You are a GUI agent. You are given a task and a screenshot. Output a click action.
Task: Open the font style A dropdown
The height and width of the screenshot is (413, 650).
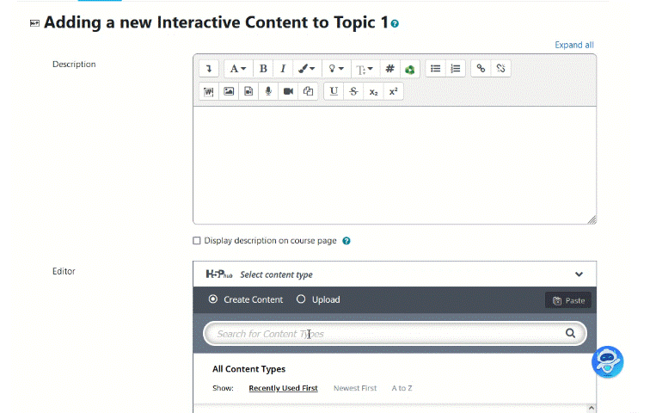coord(238,69)
